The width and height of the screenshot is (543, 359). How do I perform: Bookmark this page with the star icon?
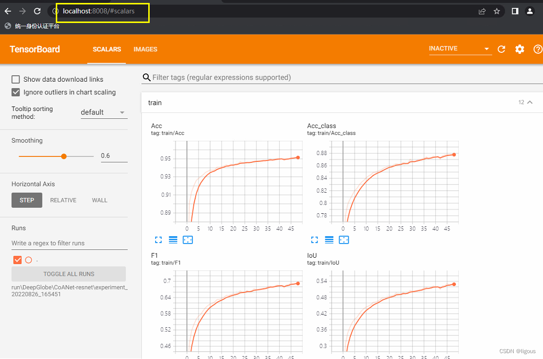point(497,11)
